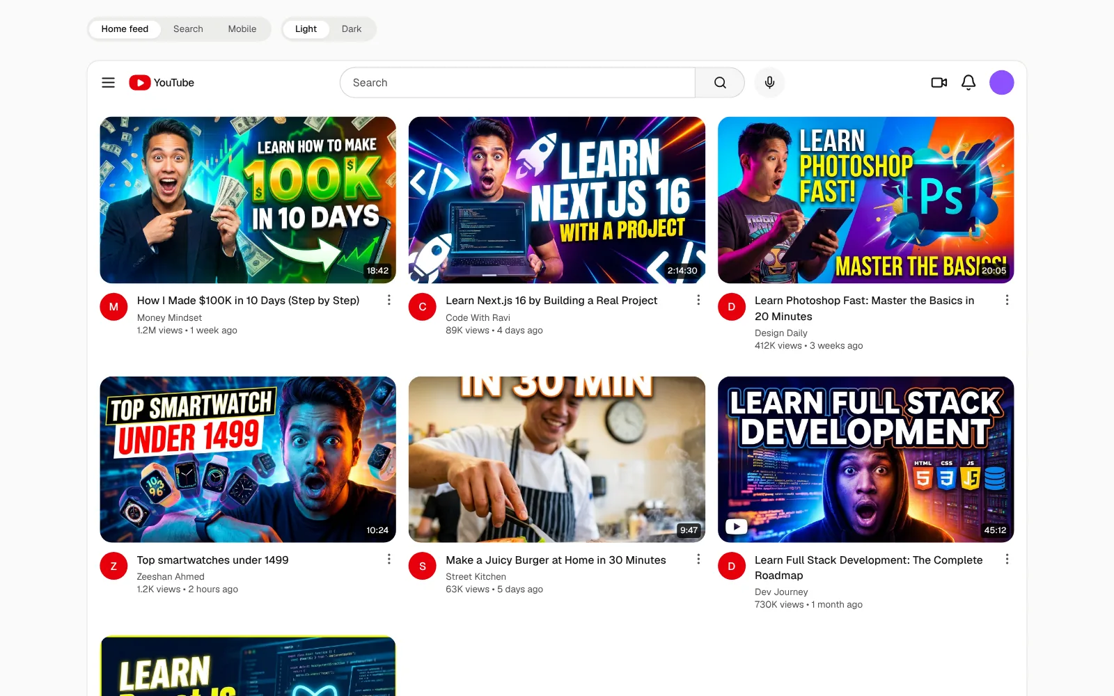Open more options for Full Stack video
1114x696 pixels.
pos(1007,559)
